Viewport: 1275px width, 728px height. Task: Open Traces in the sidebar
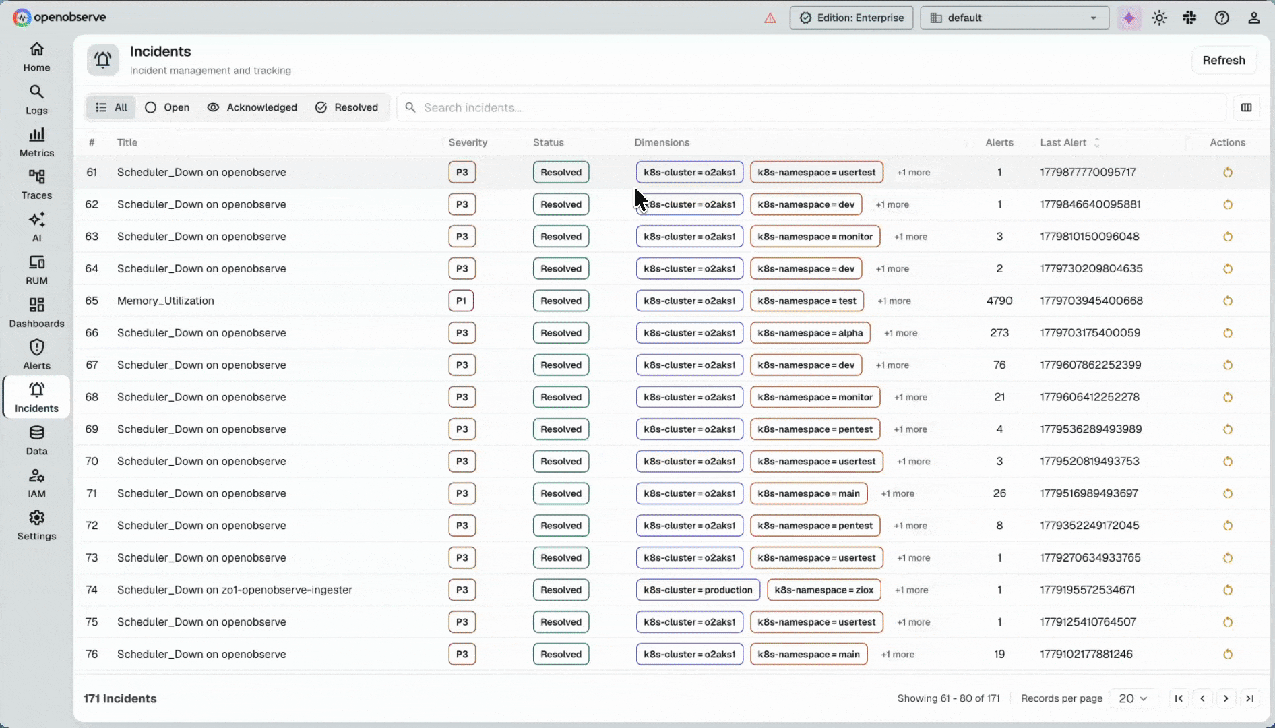tap(36, 185)
